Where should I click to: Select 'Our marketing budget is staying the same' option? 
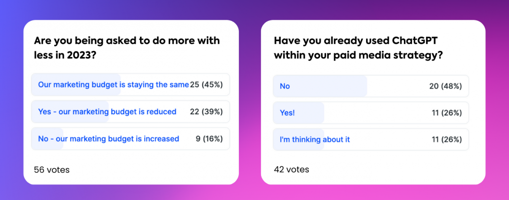coord(131,84)
